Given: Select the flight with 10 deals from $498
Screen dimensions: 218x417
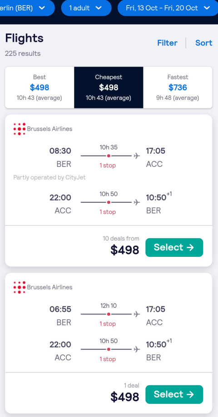Looking at the screenshot, I should click(x=174, y=247).
